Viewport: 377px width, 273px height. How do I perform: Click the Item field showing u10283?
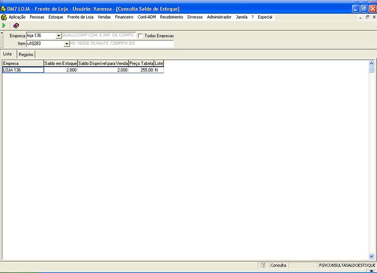click(x=45, y=44)
